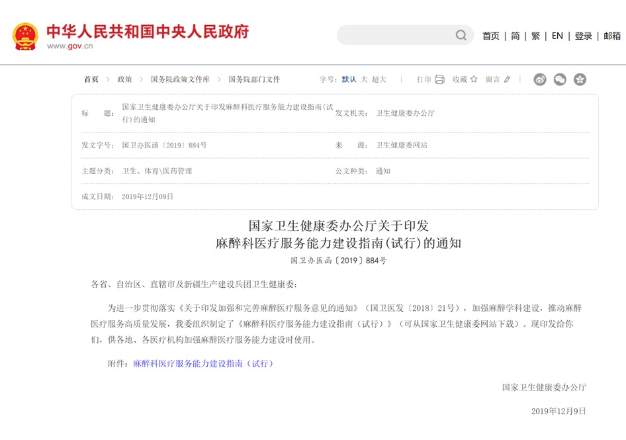This screenshot has height=440, width=626.
Task: Click the star icon to favorite the article
Action: 473,79
